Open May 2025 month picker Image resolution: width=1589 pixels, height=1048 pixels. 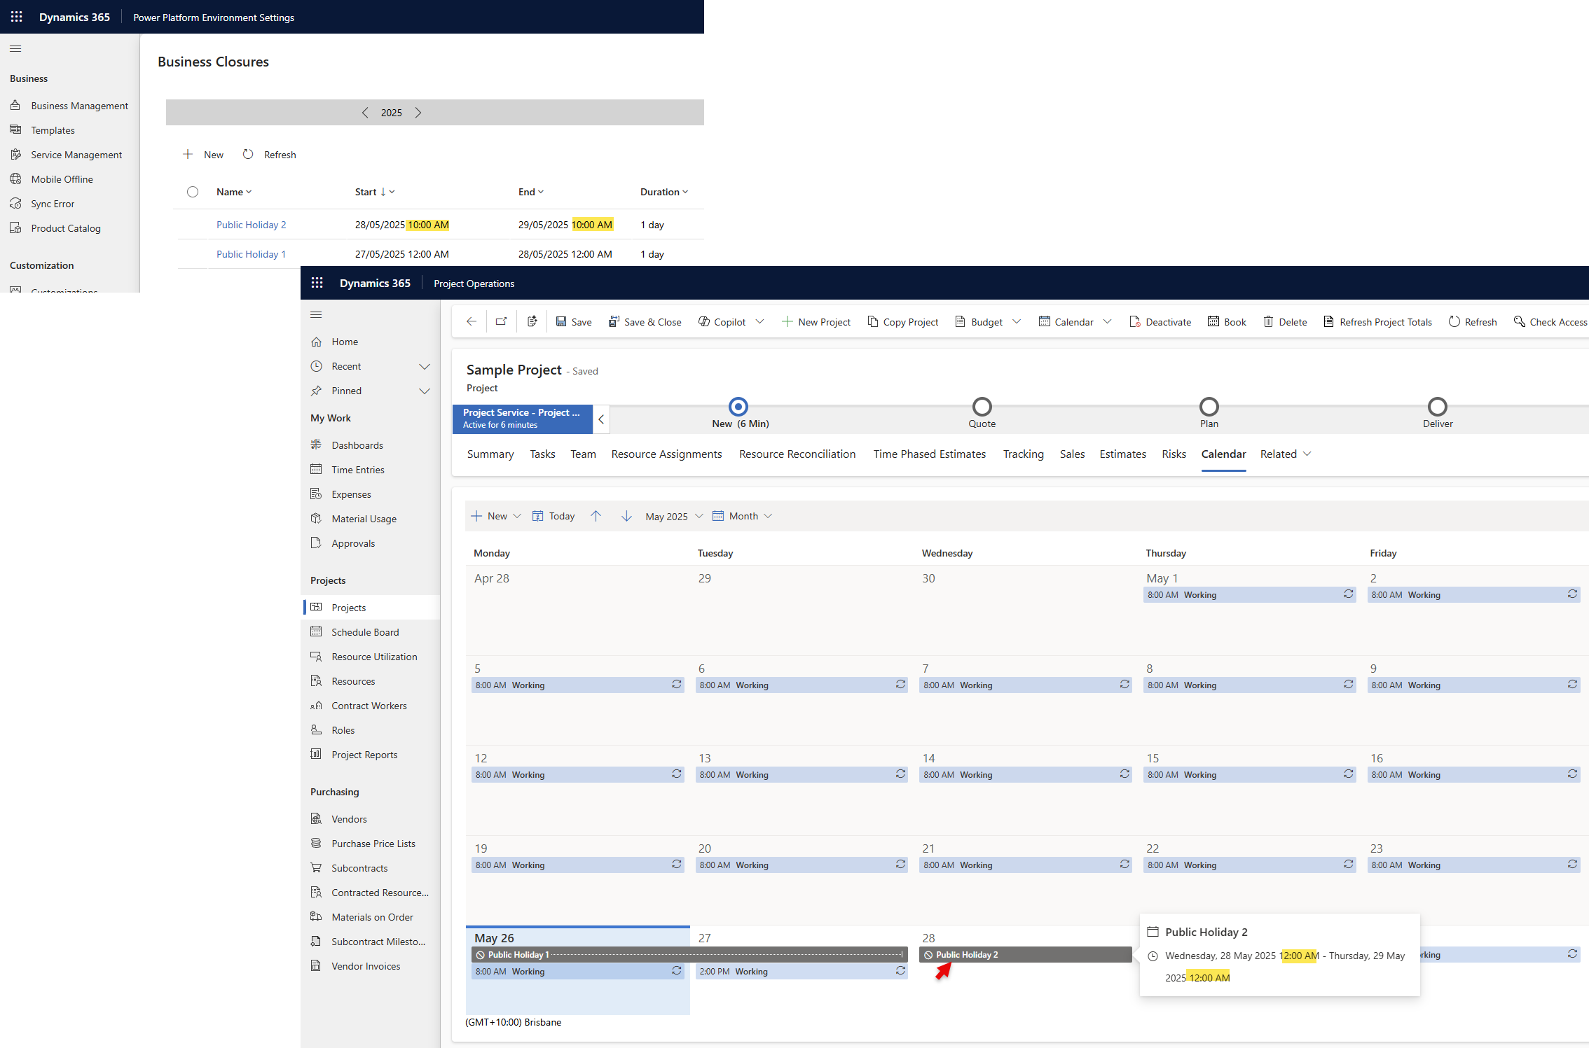pos(674,516)
